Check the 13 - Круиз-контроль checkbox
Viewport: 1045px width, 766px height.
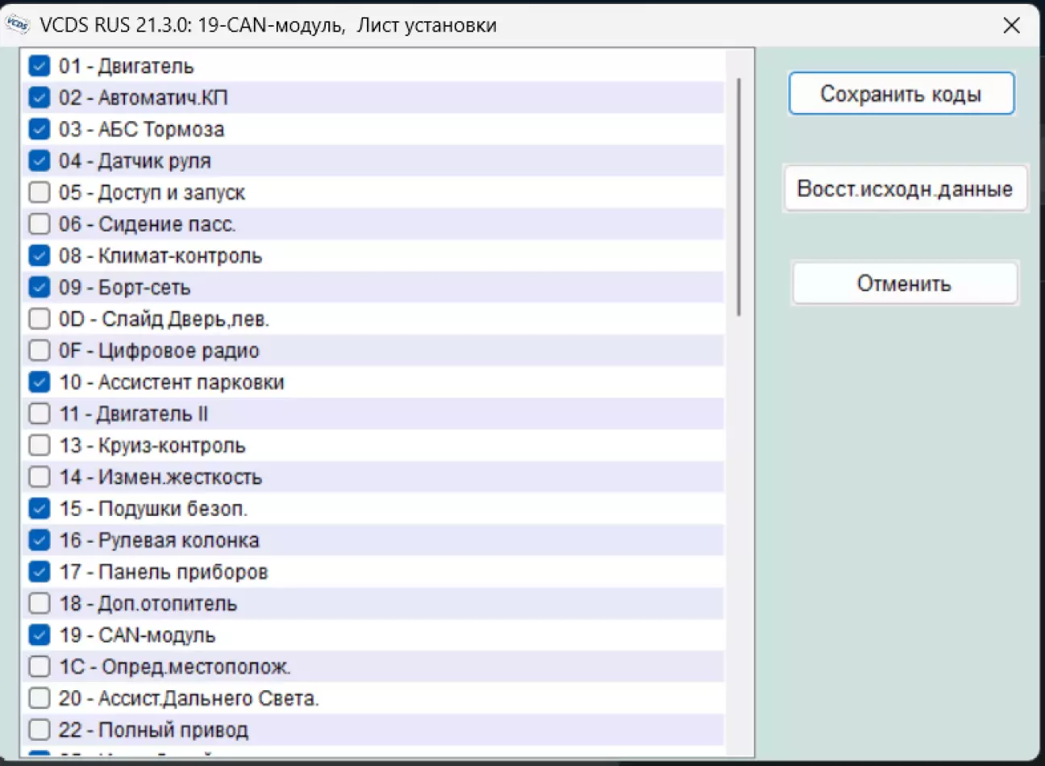(x=40, y=445)
